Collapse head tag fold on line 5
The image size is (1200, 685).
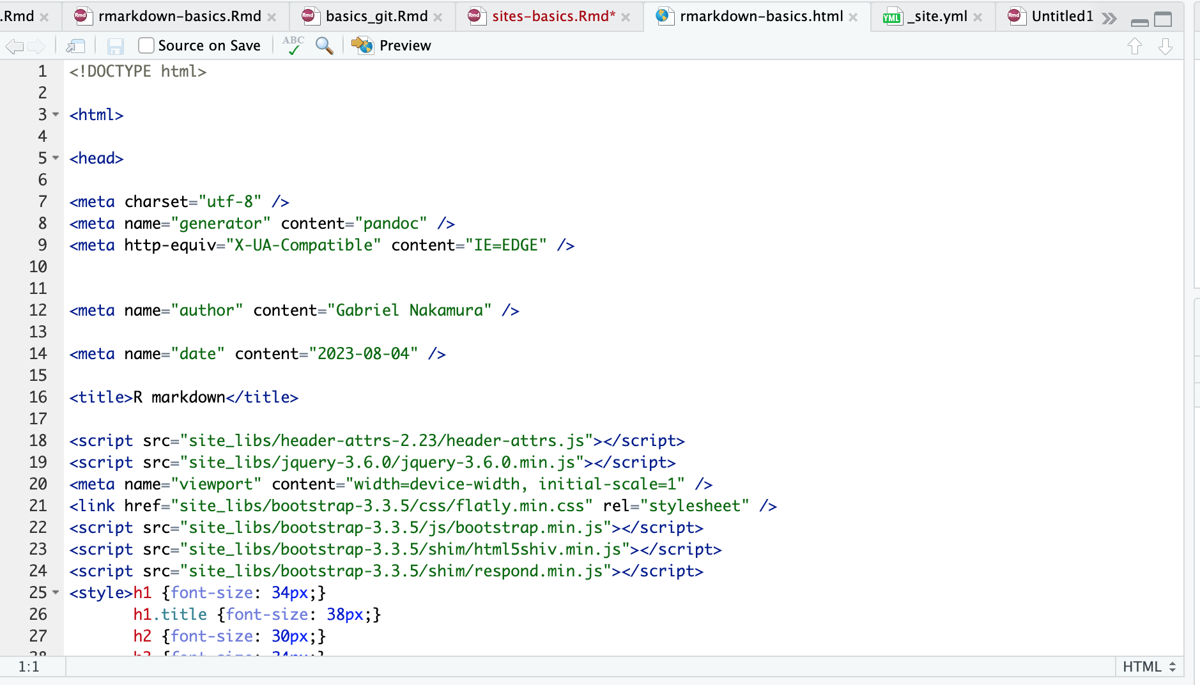tap(56, 158)
